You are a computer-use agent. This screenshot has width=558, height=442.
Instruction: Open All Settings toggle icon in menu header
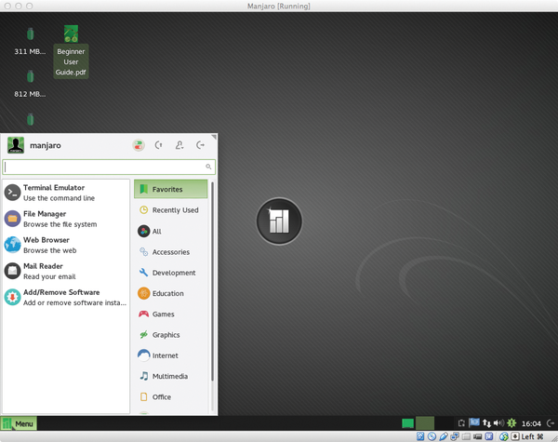click(139, 145)
